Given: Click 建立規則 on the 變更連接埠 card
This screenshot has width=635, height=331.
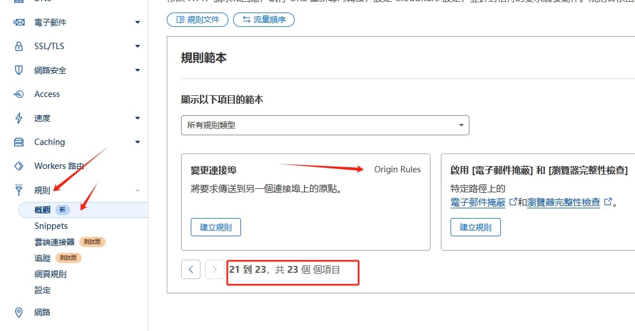Looking at the screenshot, I should coord(215,227).
